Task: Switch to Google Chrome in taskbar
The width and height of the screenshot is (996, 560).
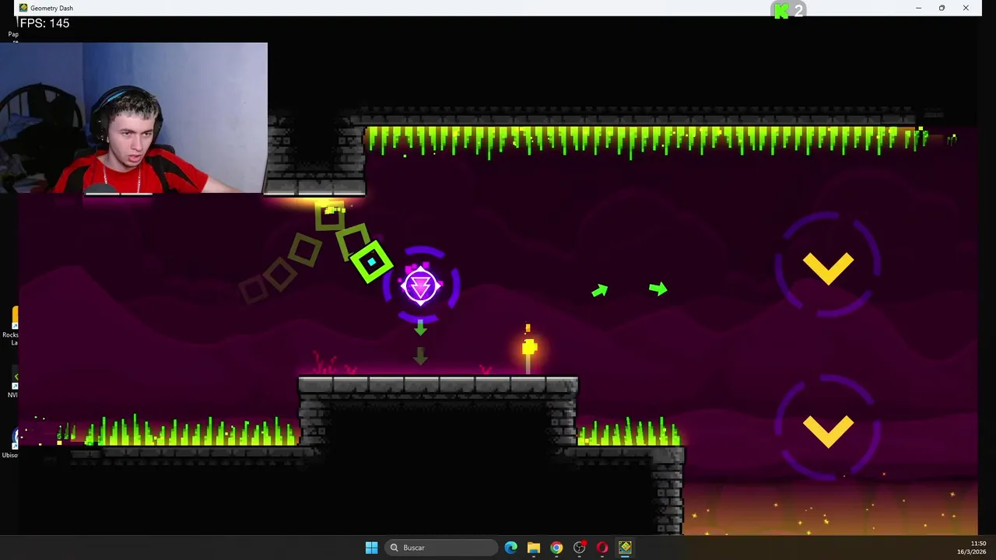Action: tap(556, 548)
